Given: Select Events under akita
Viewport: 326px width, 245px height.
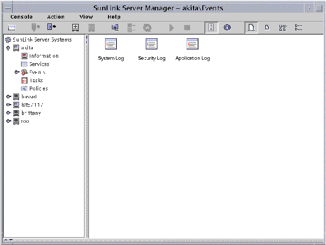Looking at the screenshot, I should [x=37, y=72].
